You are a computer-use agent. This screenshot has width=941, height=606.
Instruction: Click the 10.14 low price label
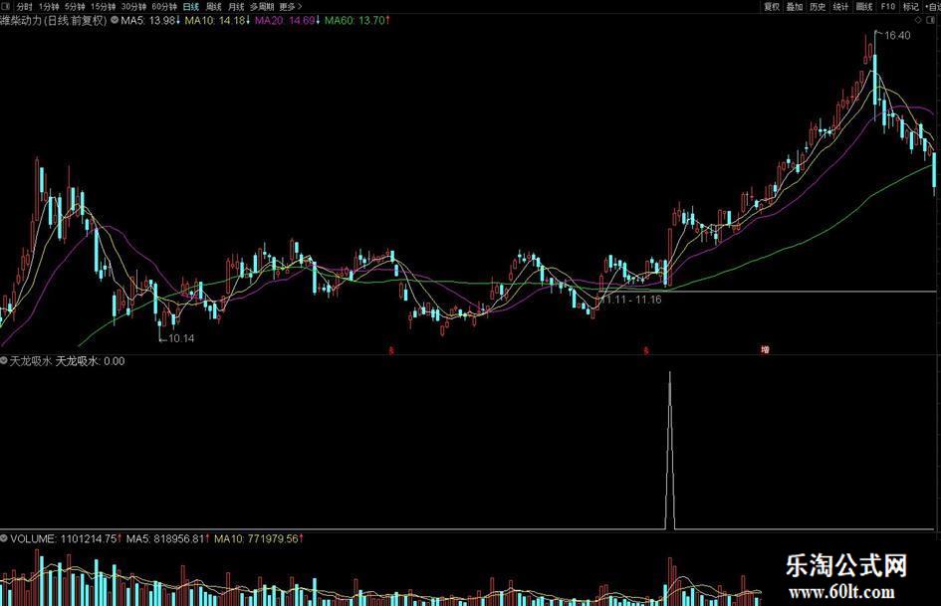[x=181, y=338]
